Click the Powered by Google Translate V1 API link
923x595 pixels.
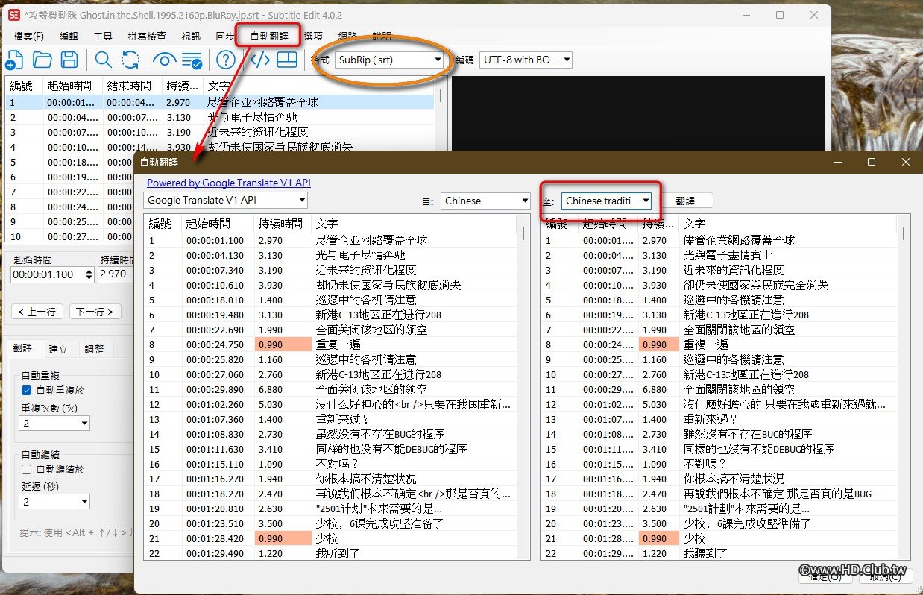coord(229,183)
